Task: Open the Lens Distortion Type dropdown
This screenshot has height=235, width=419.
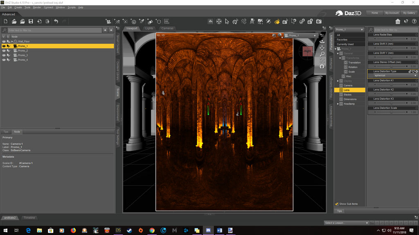Action: pos(395,75)
